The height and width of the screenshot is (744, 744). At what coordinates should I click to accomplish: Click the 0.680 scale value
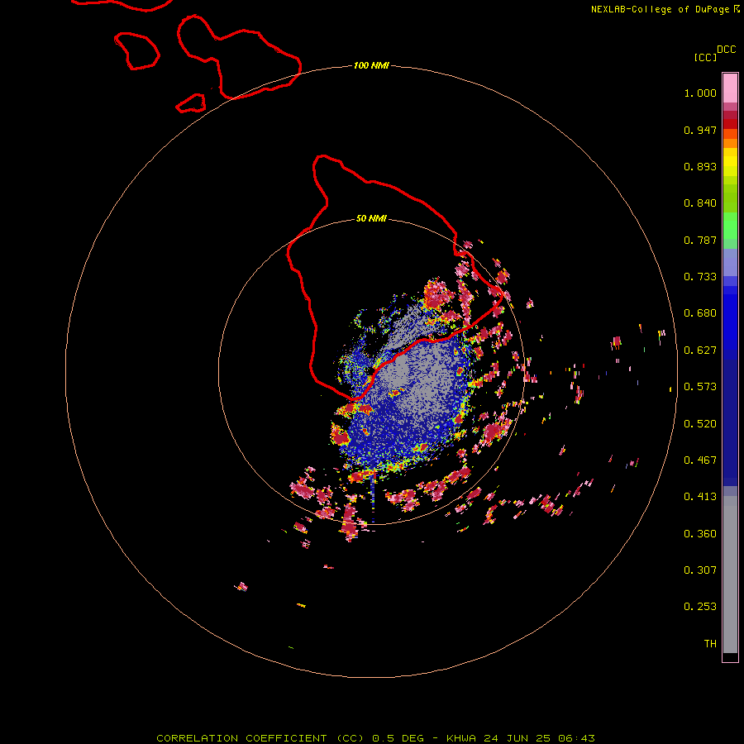700,313
